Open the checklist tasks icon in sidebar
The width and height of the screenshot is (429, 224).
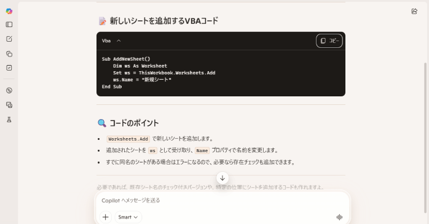click(x=9, y=68)
